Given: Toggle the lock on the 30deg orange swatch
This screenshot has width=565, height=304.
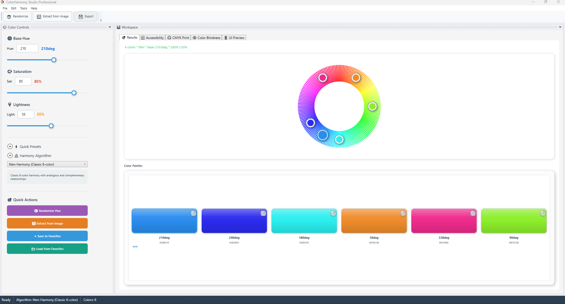Looking at the screenshot, I should click(x=403, y=214).
